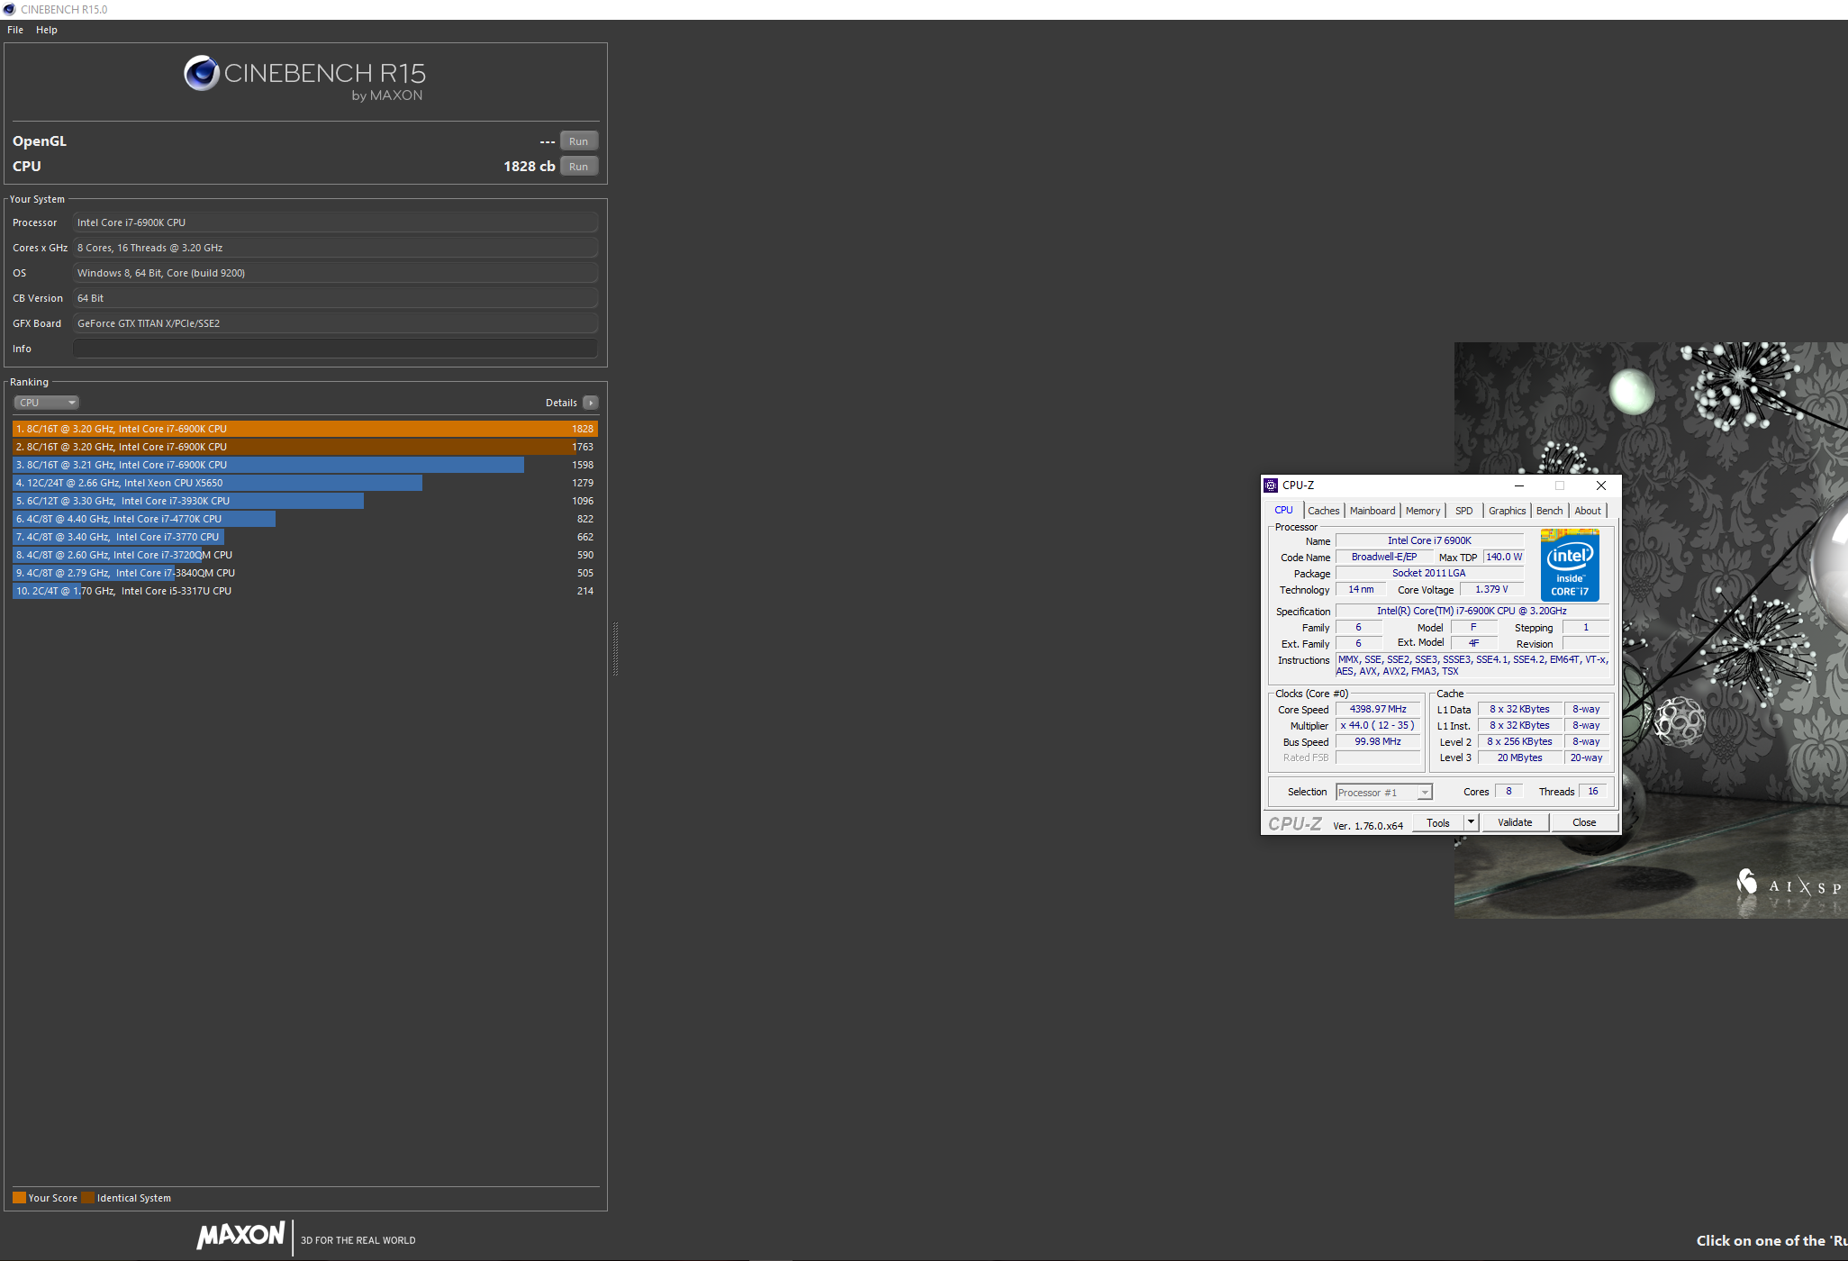Switch to the Graphics tab in CPU-Z
Viewport: 1848px width, 1261px height.
(x=1507, y=511)
